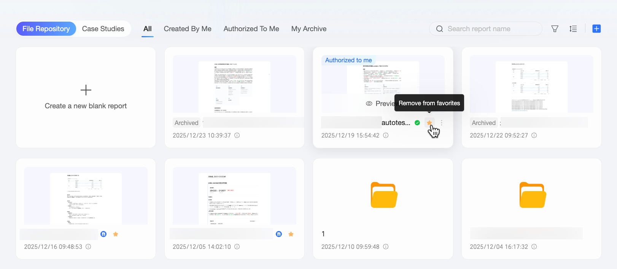Click blue lock badge on 2025/12/05 report
617x269 pixels.
pos(279,234)
